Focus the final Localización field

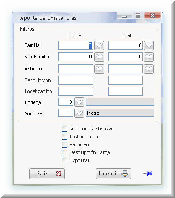point(125,91)
